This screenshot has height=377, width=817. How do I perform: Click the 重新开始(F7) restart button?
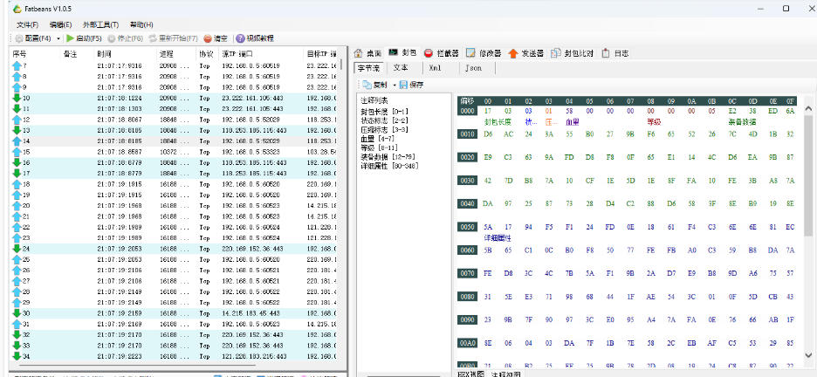pos(173,38)
